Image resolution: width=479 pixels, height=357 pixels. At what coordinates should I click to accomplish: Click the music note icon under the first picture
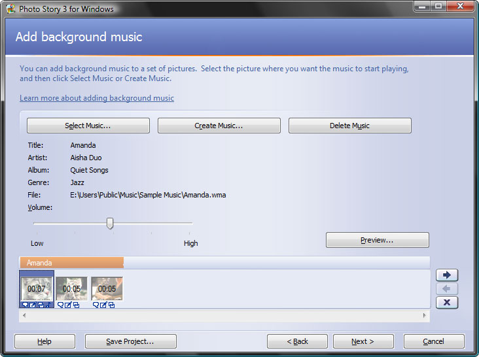click(48, 305)
